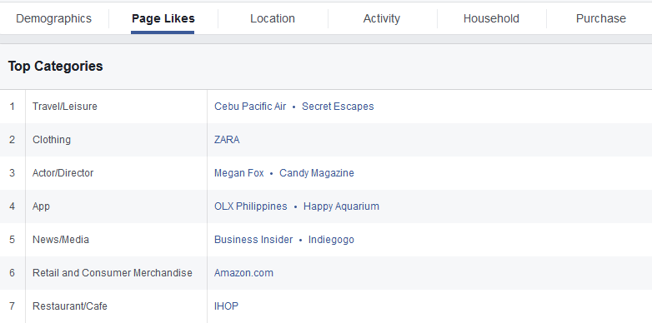Click rank number 5 beside News/Media
This screenshot has width=652, height=323.
[x=12, y=240]
